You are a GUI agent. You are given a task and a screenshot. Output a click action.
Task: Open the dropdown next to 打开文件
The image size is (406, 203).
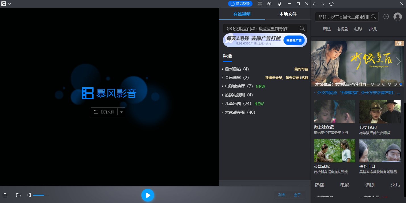(x=122, y=112)
